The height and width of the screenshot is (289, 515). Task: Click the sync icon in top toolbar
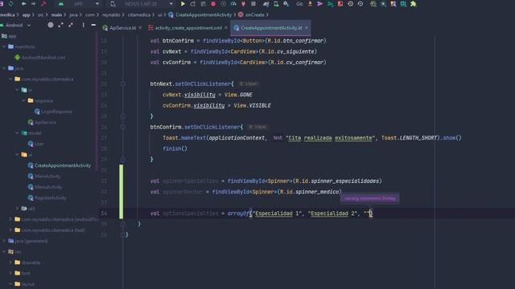10,4
